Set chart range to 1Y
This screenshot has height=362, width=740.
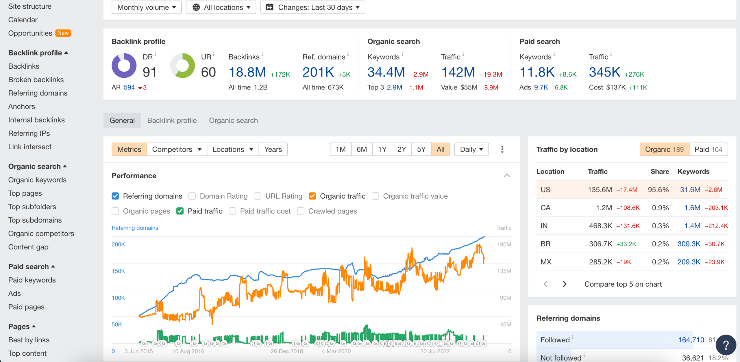coord(382,149)
